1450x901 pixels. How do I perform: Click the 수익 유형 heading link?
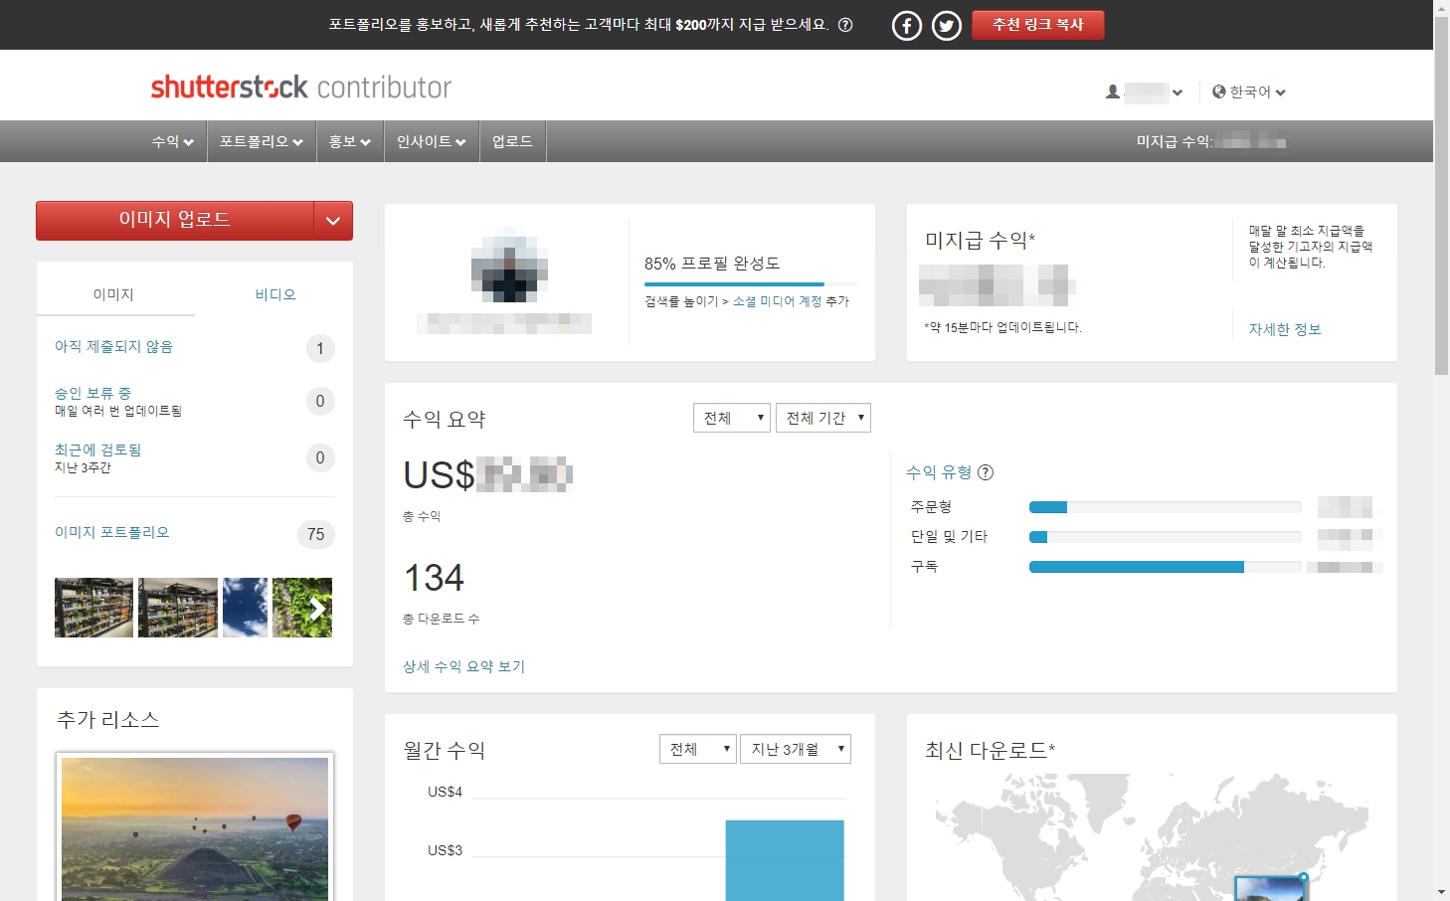pos(939,472)
